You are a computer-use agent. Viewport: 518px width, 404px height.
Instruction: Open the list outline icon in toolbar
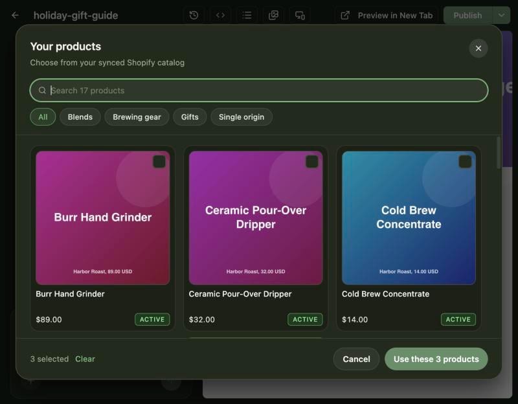click(x=247, y=15)
